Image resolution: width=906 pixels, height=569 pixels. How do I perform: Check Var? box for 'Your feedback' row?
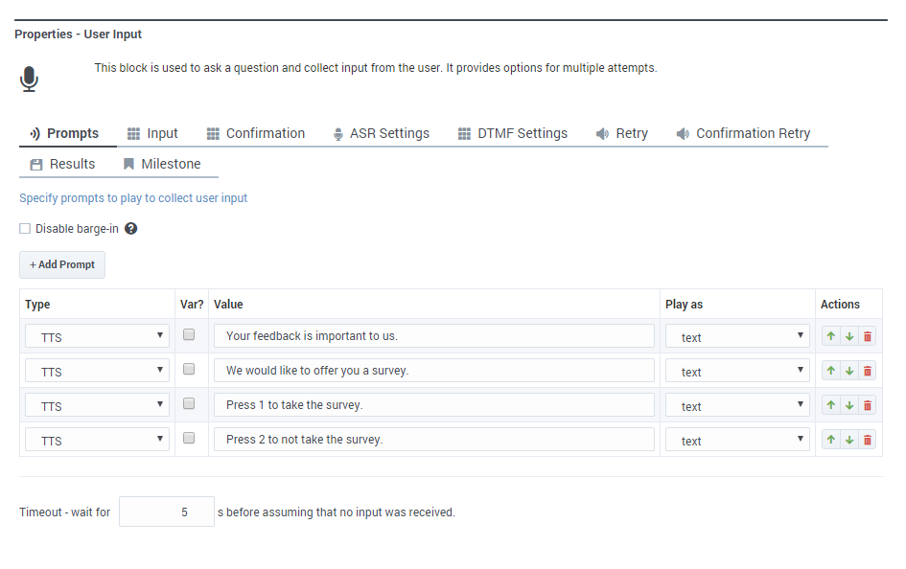point(189,335)
